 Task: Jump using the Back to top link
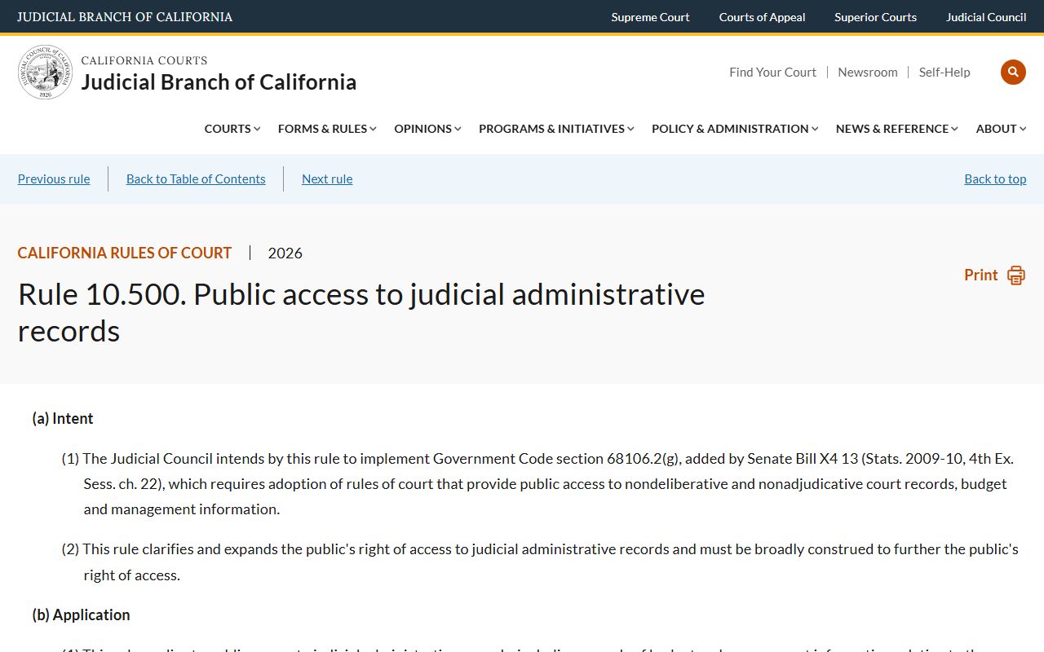pos(995,178)
